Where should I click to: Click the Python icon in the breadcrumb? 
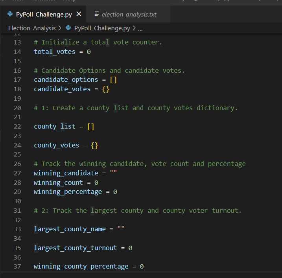pyautogui.click(x=68, y=28)
